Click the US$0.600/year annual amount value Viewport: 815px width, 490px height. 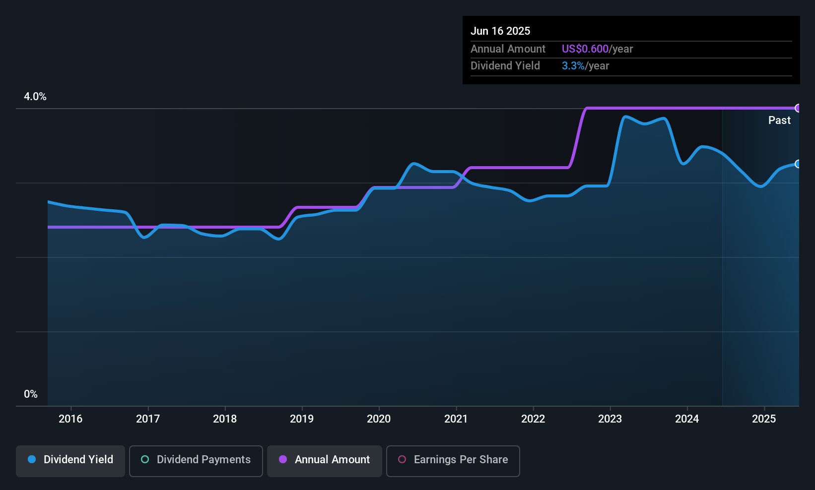point(597,49)
